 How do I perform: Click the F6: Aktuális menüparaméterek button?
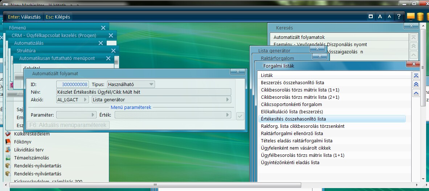pos(68,125)
